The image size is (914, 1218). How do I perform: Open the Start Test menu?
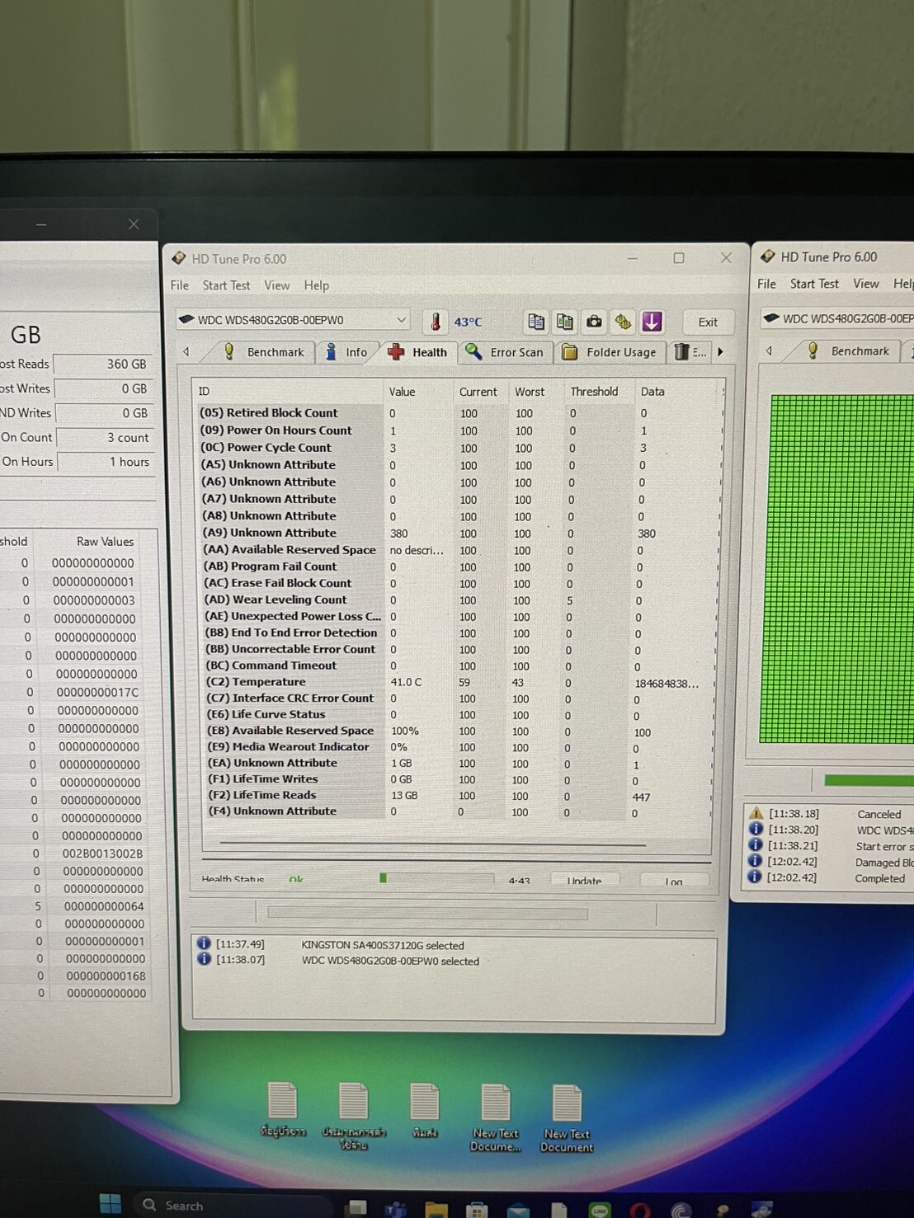point(226,285)
